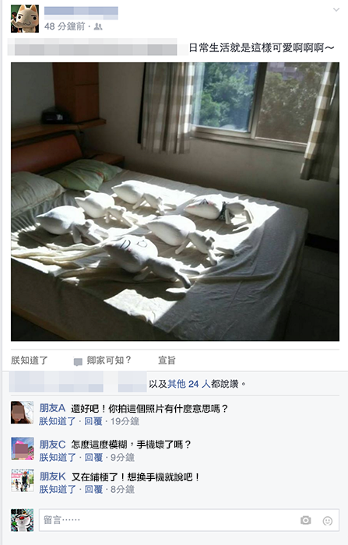348x545 pixels.
Task: Open the smiley emoji picker icon
Action: [328, 521]
